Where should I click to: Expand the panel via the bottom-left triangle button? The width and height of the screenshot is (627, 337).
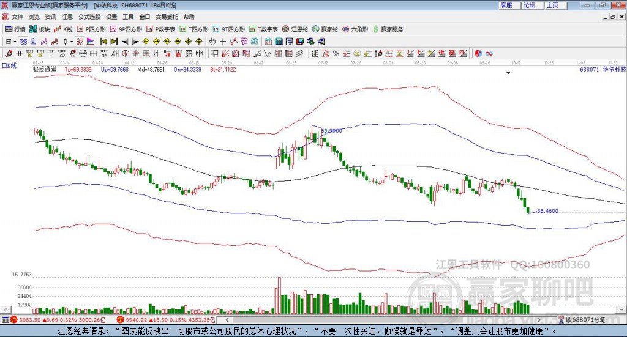pos(6,309)
